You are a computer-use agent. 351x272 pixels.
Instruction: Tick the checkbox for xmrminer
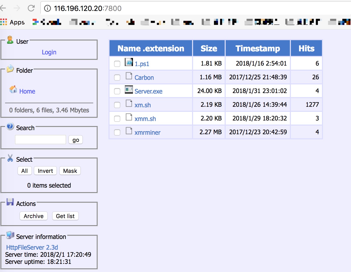pos(117,132)
